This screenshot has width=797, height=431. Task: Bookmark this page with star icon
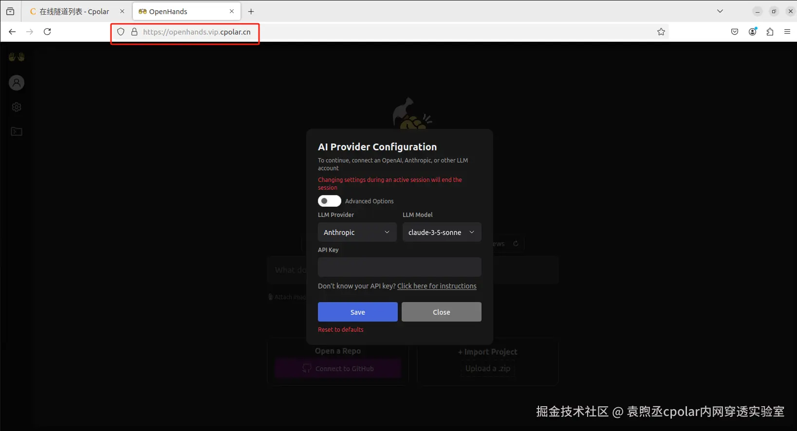[x=661, y=32]
